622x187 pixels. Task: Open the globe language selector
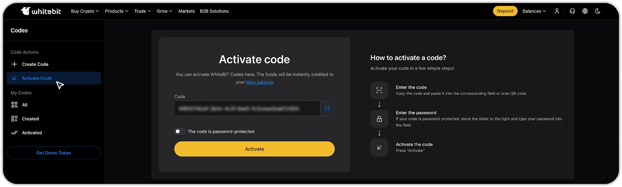(585, 11)
